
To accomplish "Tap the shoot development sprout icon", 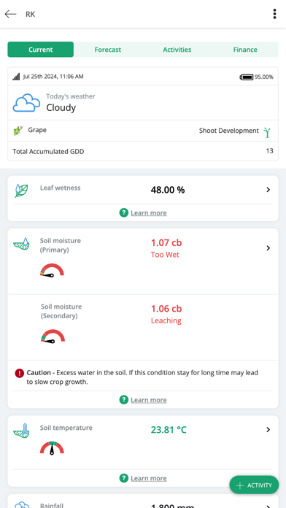I will (x=267, y=132).
